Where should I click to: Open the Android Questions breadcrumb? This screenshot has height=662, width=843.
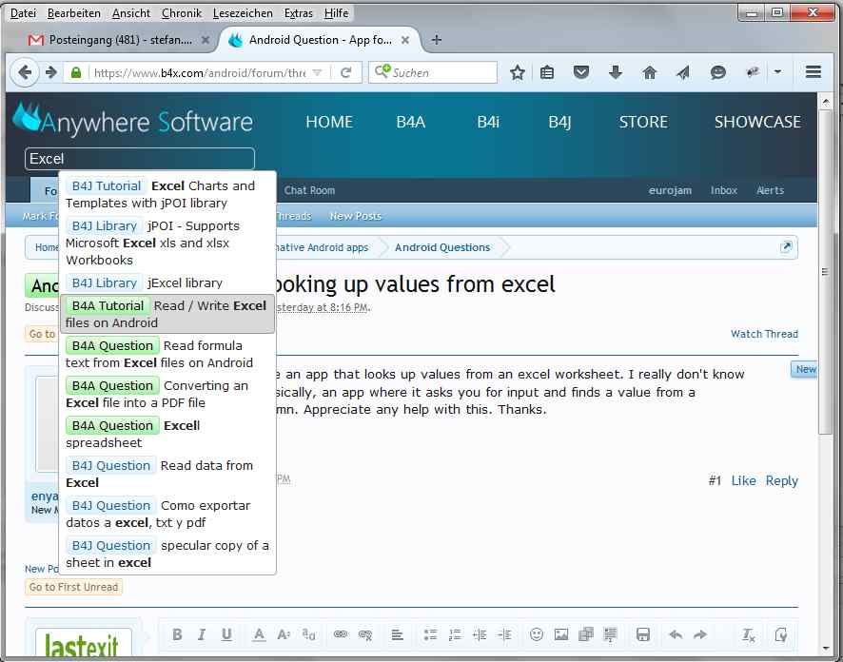point(442,247)
